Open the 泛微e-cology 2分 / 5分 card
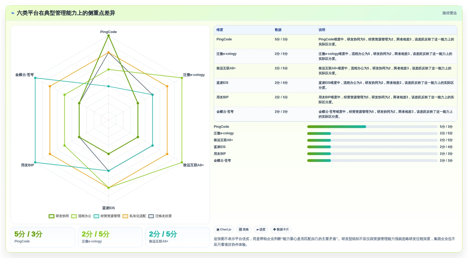This screenshot has width=468, height=258. [x=110, y=237]
